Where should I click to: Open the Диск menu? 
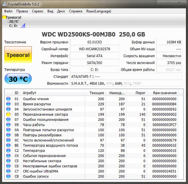[x=61, y=11]
